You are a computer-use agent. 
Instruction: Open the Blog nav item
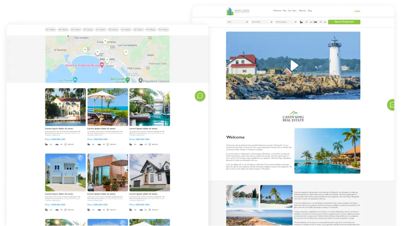pos(310,11)
